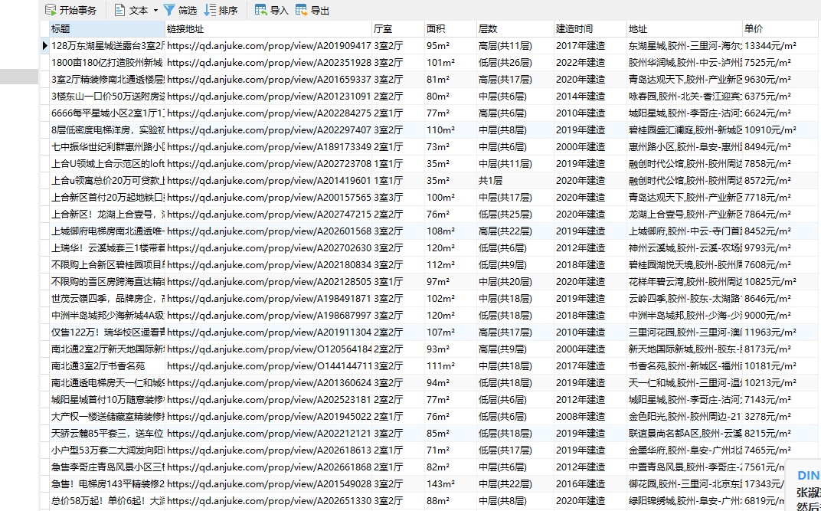The height and width of the screenshot is (511, 821).
Task: Select floor cell '低层(共25层)'
Action: [515, 215]
